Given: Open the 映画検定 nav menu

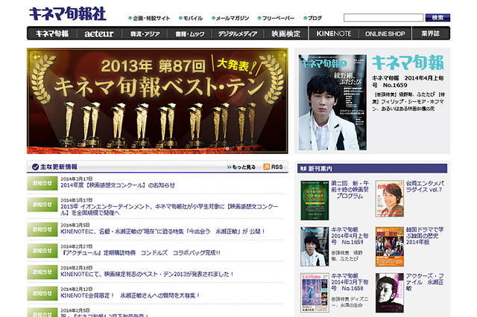Looking at the screenshot, I should click(286, 33).
